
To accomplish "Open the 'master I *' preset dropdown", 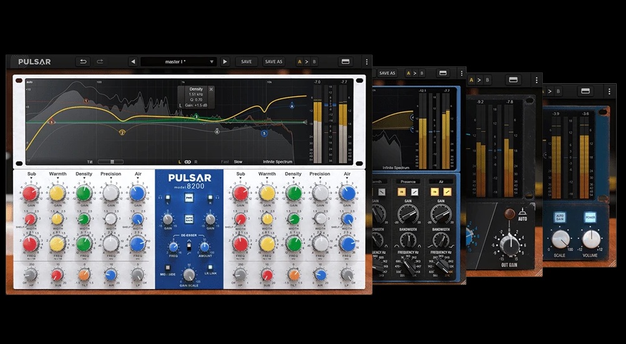I will point(178,62).
